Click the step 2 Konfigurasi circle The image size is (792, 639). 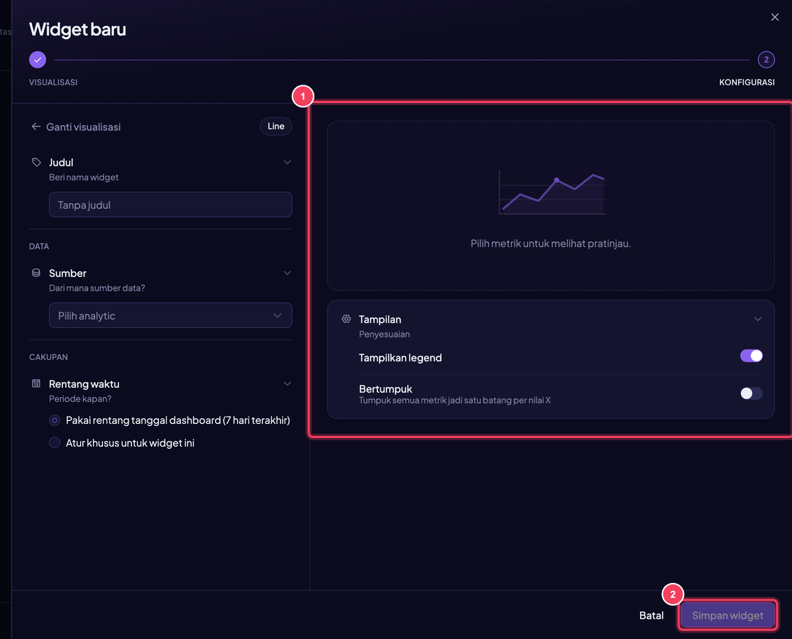coord(766,60)
